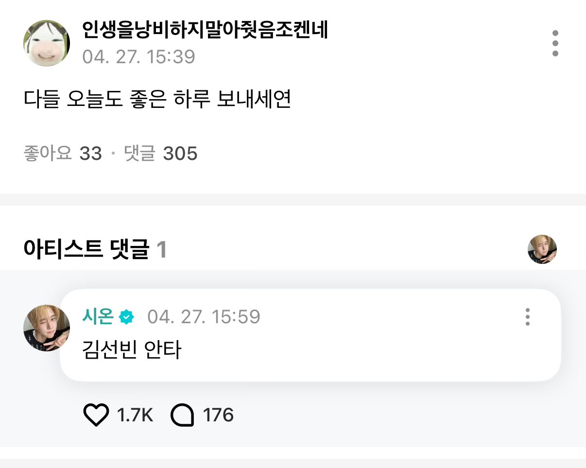Screen dimensions: 586x468
Task: Tap the artist name 시온
Action: point(98,317)
